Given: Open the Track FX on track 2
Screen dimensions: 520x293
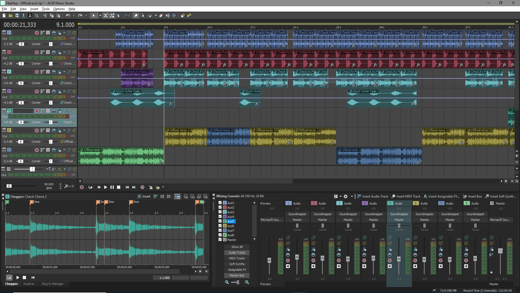Looking at the screenshot, I should point(60,52).
